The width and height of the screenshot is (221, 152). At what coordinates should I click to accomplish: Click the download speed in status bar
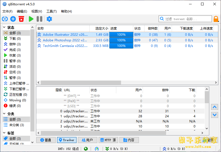(x=116, y=149)
